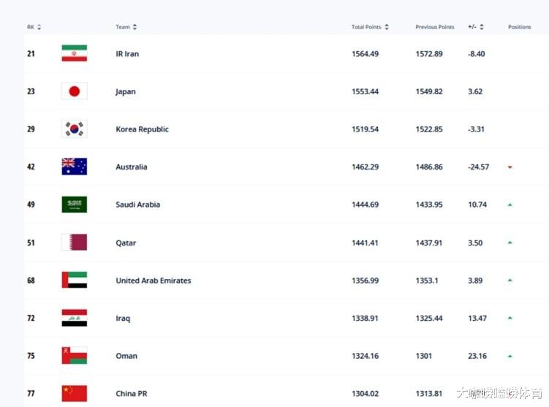Open the Japan team link
This screenshot has height=407, width=549.
[x=126, y=91]
